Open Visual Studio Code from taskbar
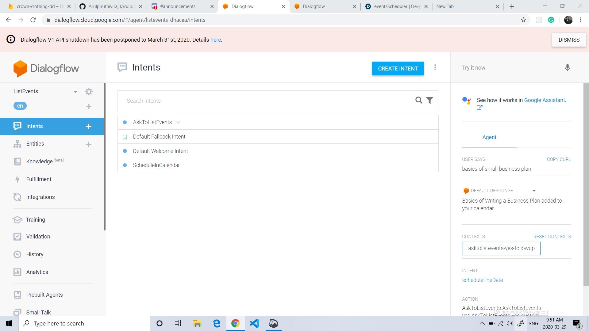The width and height of the screenshot is (589, 331). tap(254, 323)
